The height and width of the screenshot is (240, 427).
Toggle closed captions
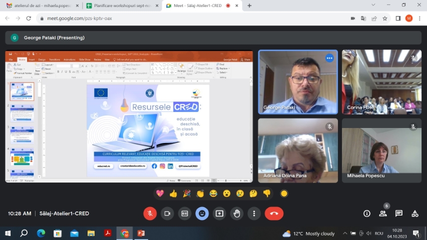(185, 213)
